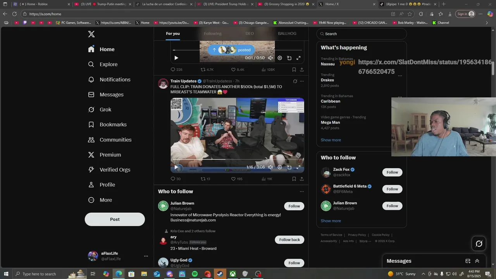Expand the More menu in the sidebar
The width and height of the screenshot is (496, 279).
(100, 200)
